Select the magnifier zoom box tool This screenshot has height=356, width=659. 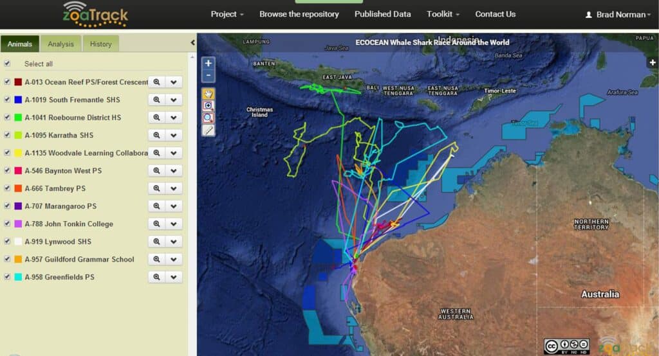pyautogui.click(x=208, y=118)
